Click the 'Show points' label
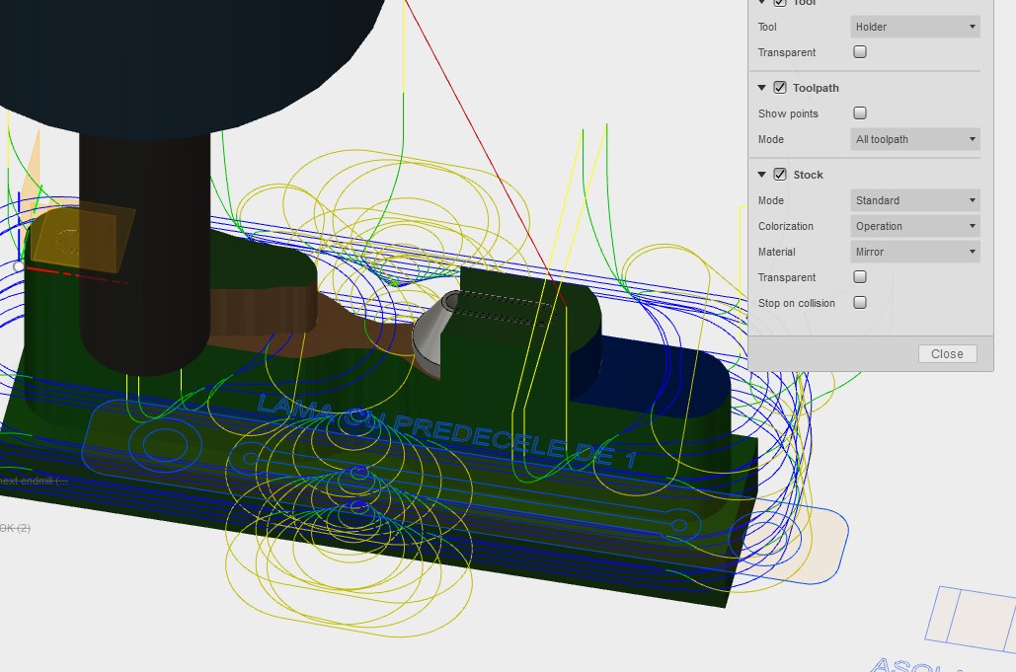Image resolution: width=1016 pixels, height=672 pixels. [788, 113]
